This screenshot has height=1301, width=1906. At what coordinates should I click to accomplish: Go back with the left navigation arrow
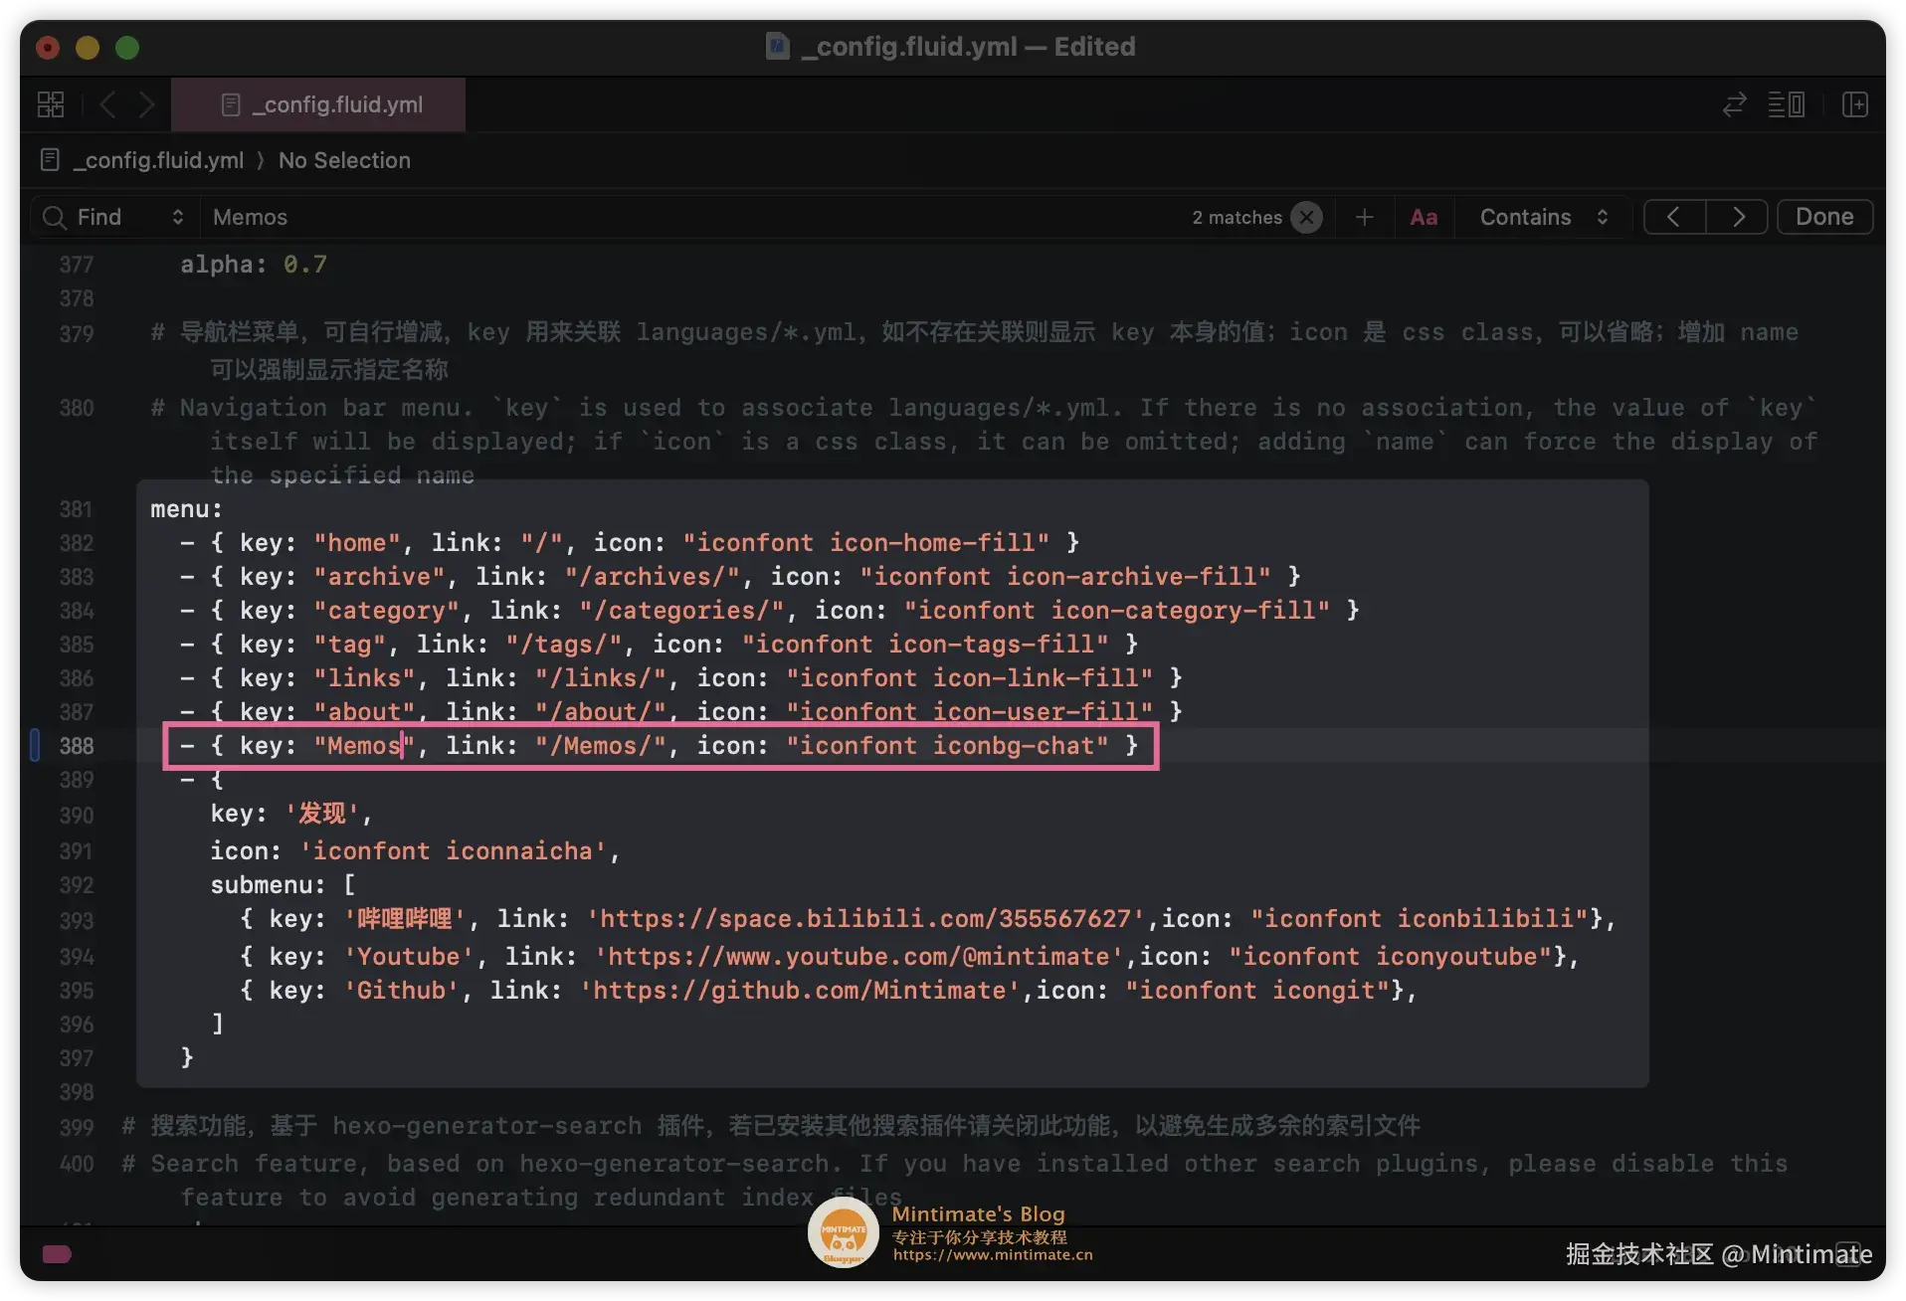click(108, 104)
